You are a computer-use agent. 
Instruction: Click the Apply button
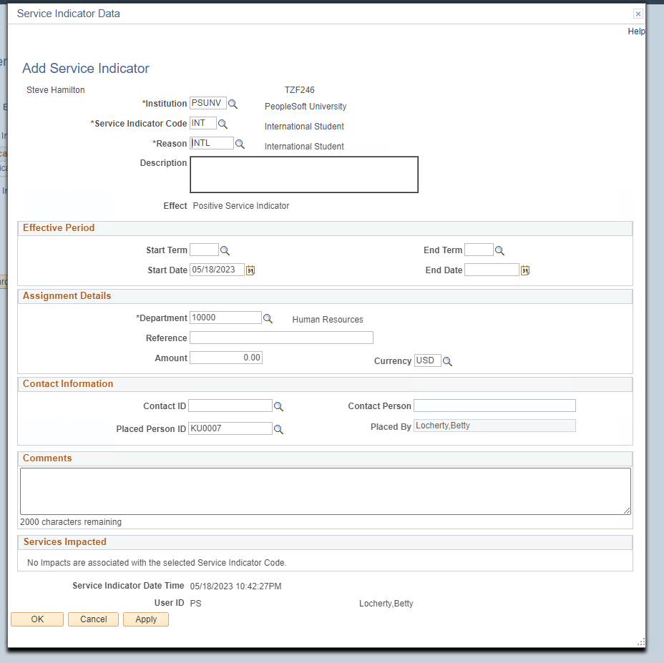point(146,619)
